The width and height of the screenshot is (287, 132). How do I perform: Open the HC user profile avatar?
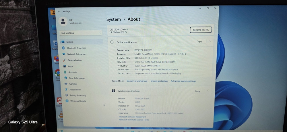click(x=63, y=21)
